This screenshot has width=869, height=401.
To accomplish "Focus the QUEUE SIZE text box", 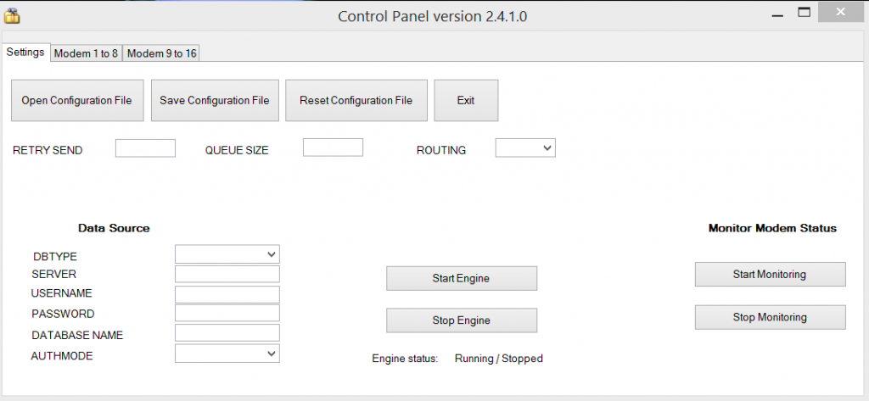I will [333, 148].
